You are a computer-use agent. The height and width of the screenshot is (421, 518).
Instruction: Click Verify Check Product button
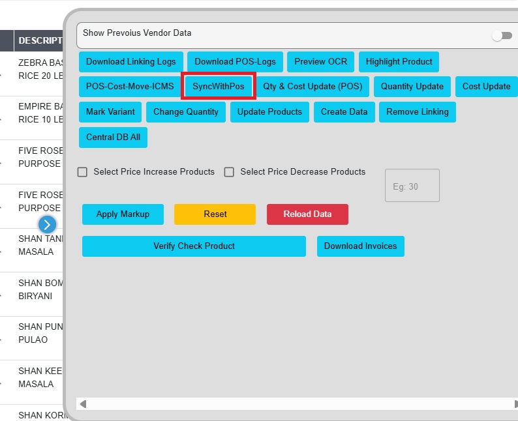194,246
